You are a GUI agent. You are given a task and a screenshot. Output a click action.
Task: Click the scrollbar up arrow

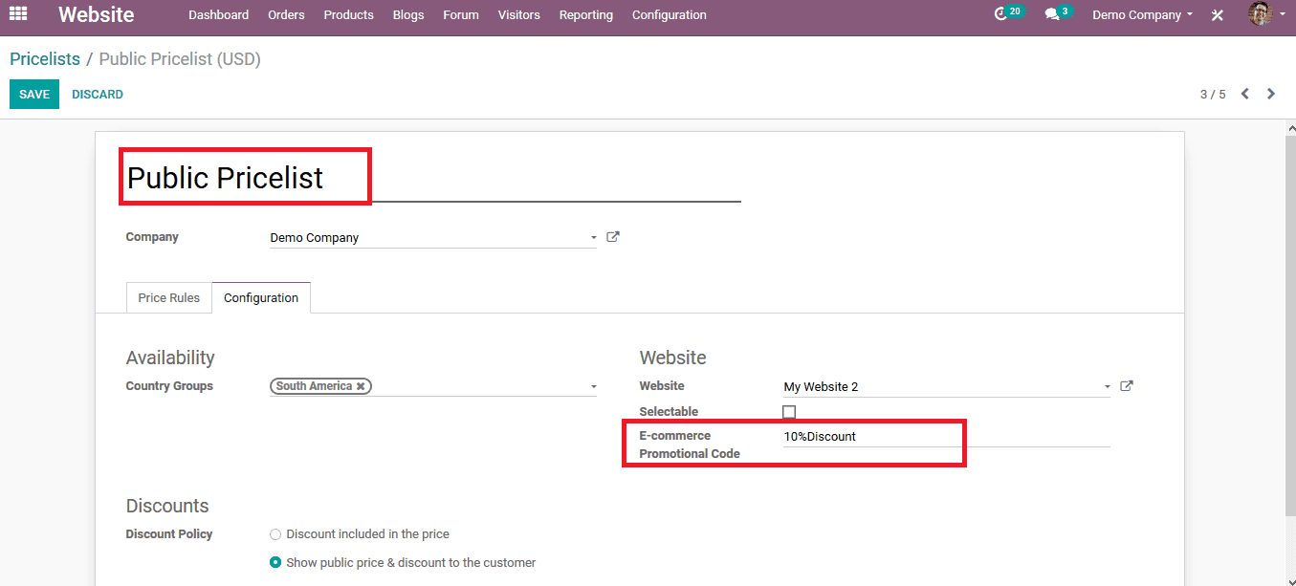tap(1289, 127)
